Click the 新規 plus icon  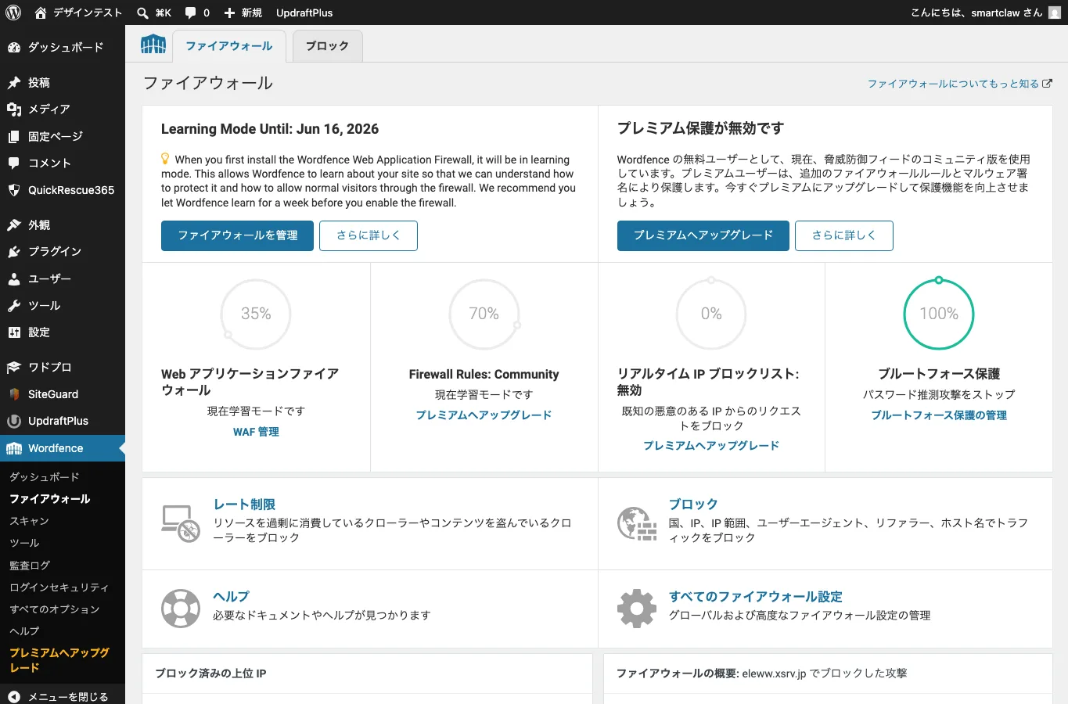(x=229, y=13)
